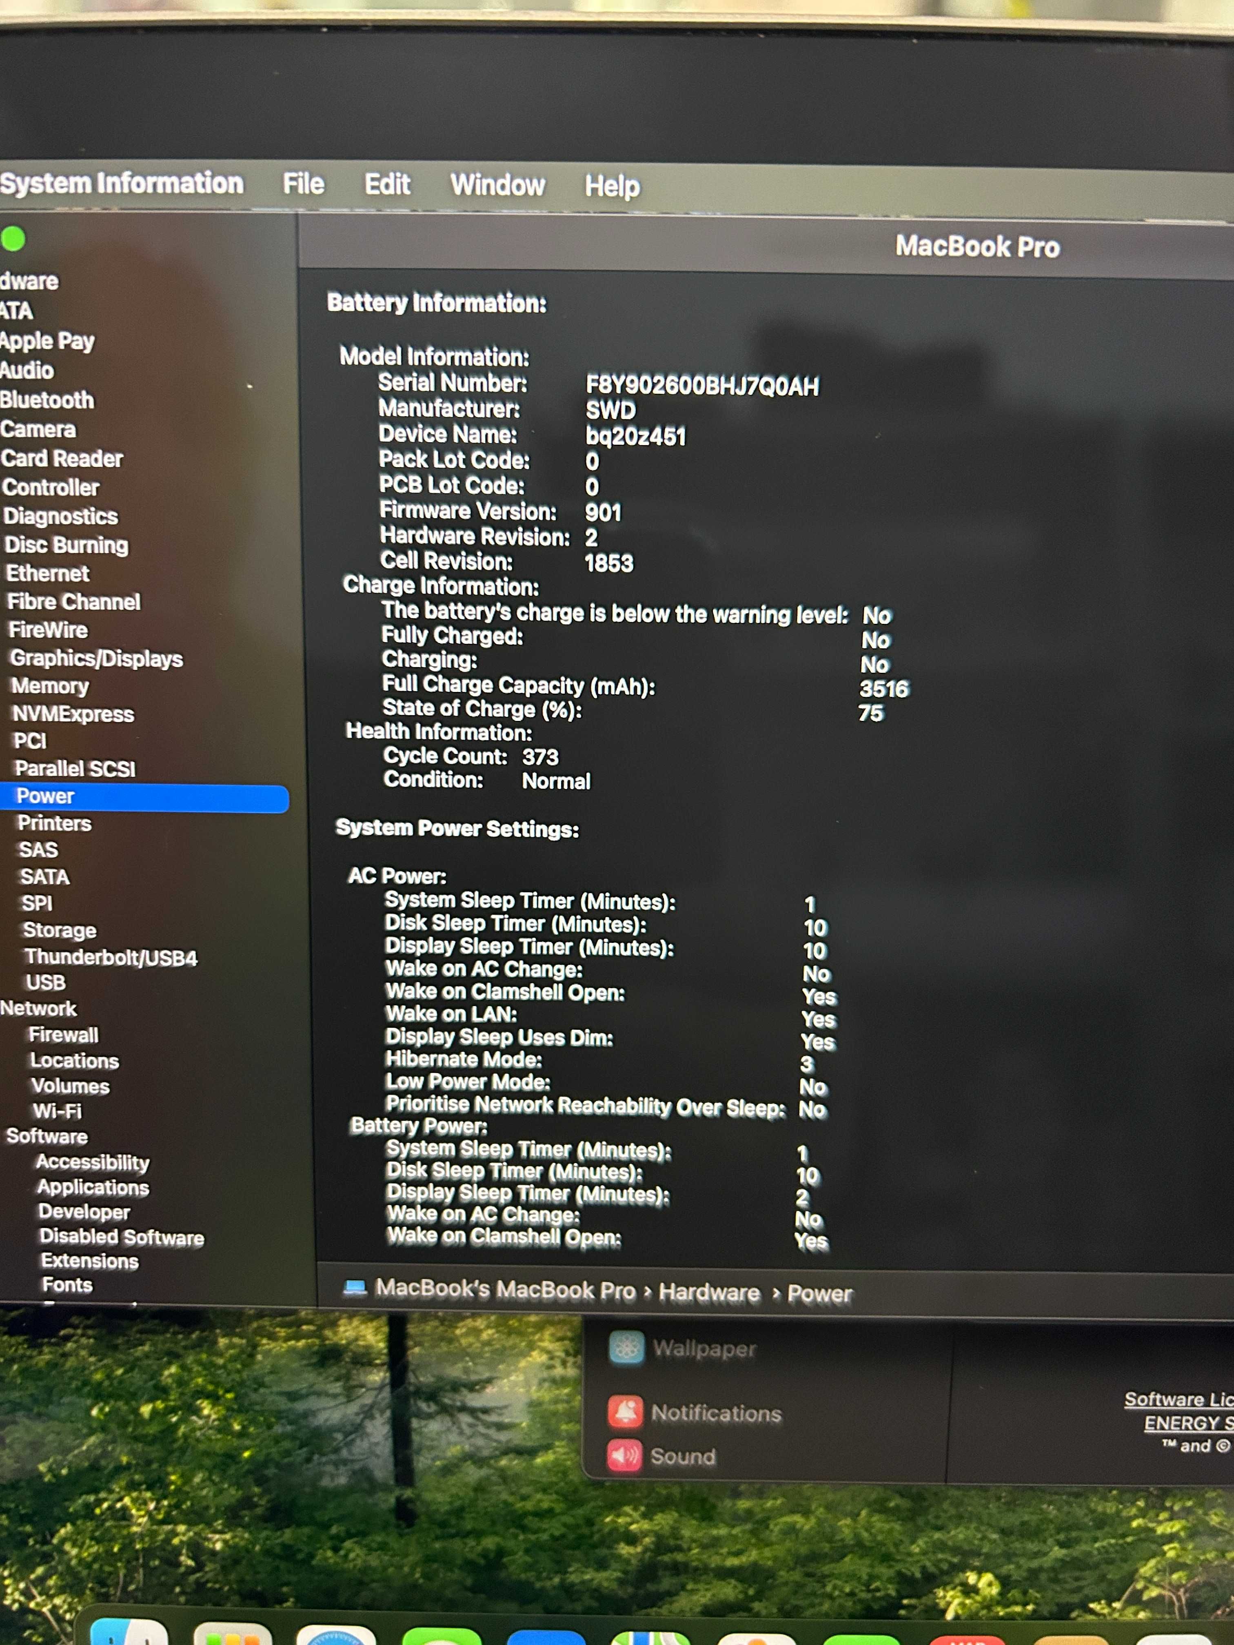Click the Condition value Normal
This screenshot has width=1234, height=1645.
pos(556,782)
